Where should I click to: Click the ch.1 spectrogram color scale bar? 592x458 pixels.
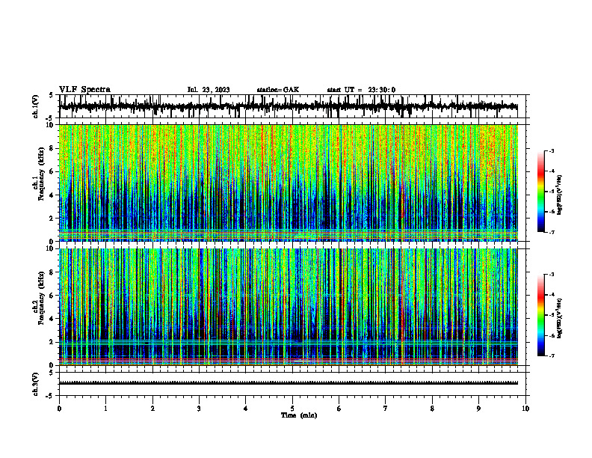pos(540,192)
